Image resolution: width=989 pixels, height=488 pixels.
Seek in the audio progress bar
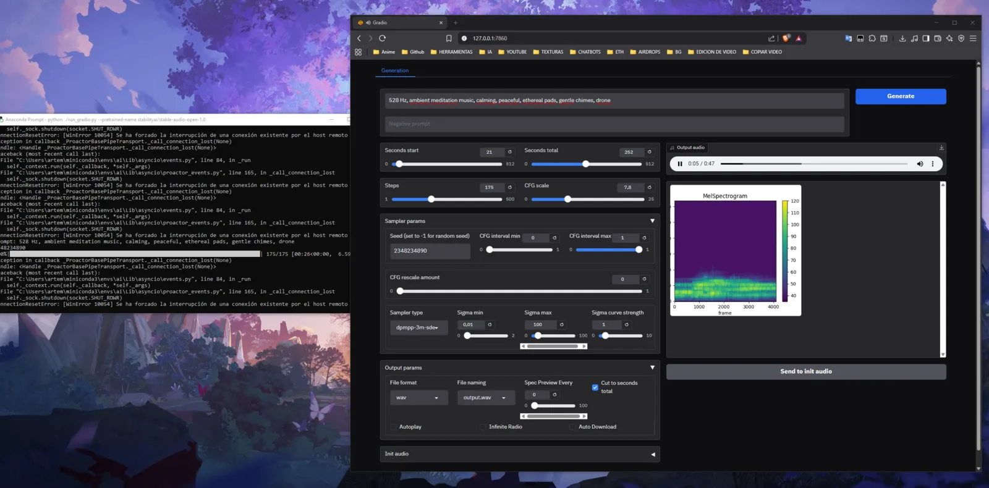pyautogui.click(x=814, y=164)
